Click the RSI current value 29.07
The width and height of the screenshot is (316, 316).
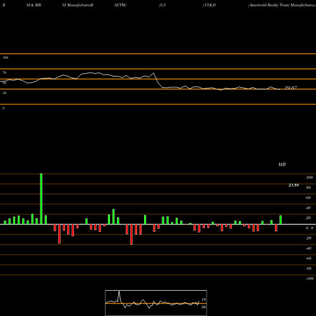coord(291,88)
